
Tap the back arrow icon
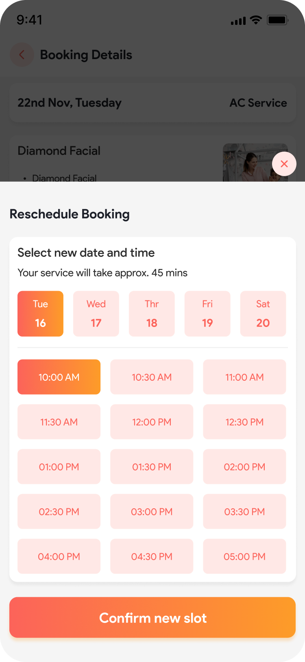pyautogui.click(x=22, y=55)
